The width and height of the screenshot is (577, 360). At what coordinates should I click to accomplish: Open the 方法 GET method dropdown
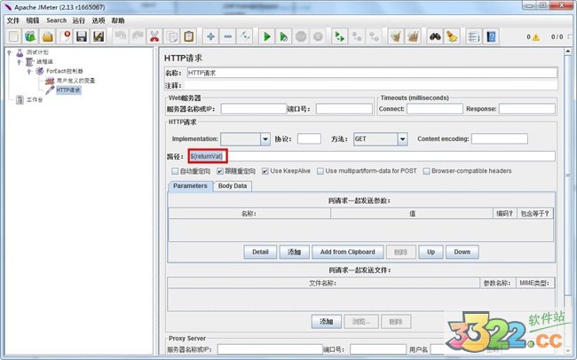403,139
